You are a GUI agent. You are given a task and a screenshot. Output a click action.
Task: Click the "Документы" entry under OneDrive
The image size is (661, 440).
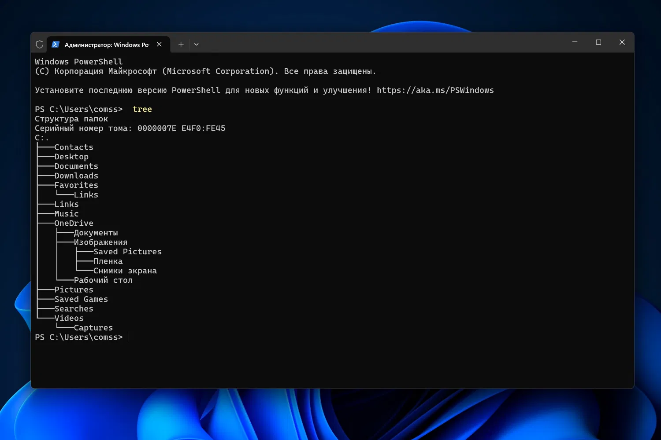coord(96,233)
